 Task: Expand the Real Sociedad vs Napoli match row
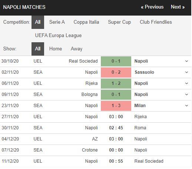(186, 61)
